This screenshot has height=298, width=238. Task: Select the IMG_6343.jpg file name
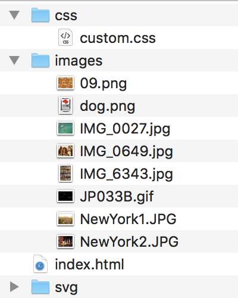[x=127, y=174]
